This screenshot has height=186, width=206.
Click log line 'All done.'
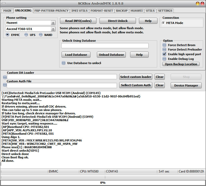click(x=8, y=161)
